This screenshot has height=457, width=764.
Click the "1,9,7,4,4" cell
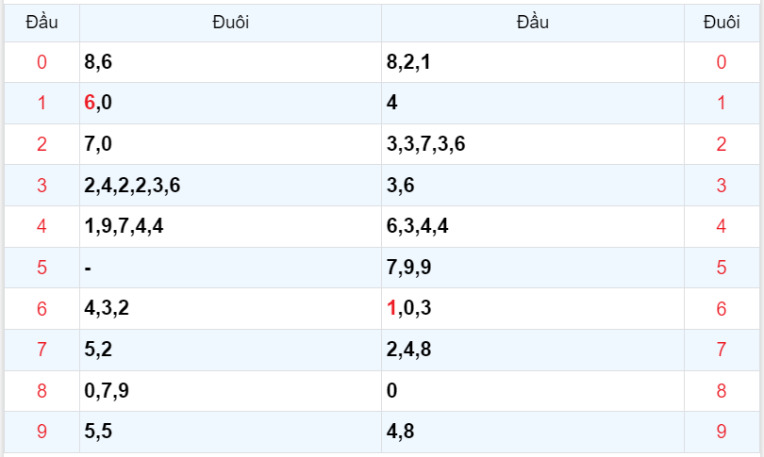(124, 226)
